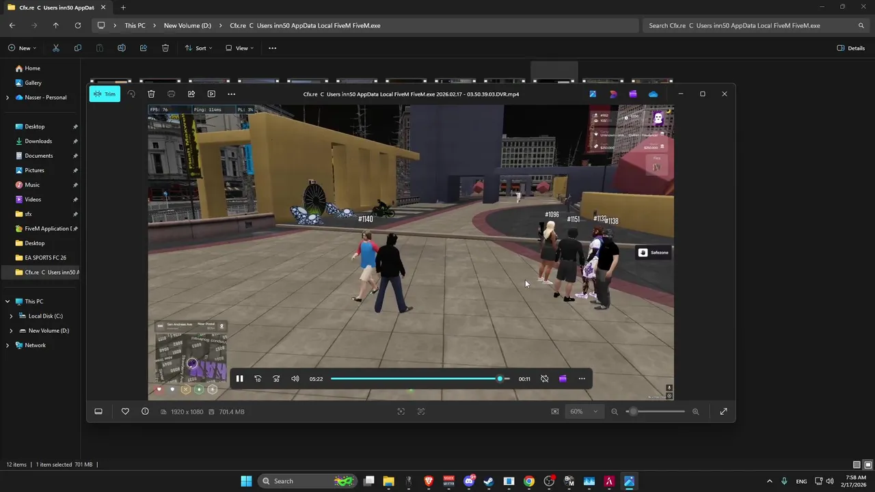
Task: Print from the Photos toolbar printer icon
Action: pyautogui.click(x=171, y=94)
